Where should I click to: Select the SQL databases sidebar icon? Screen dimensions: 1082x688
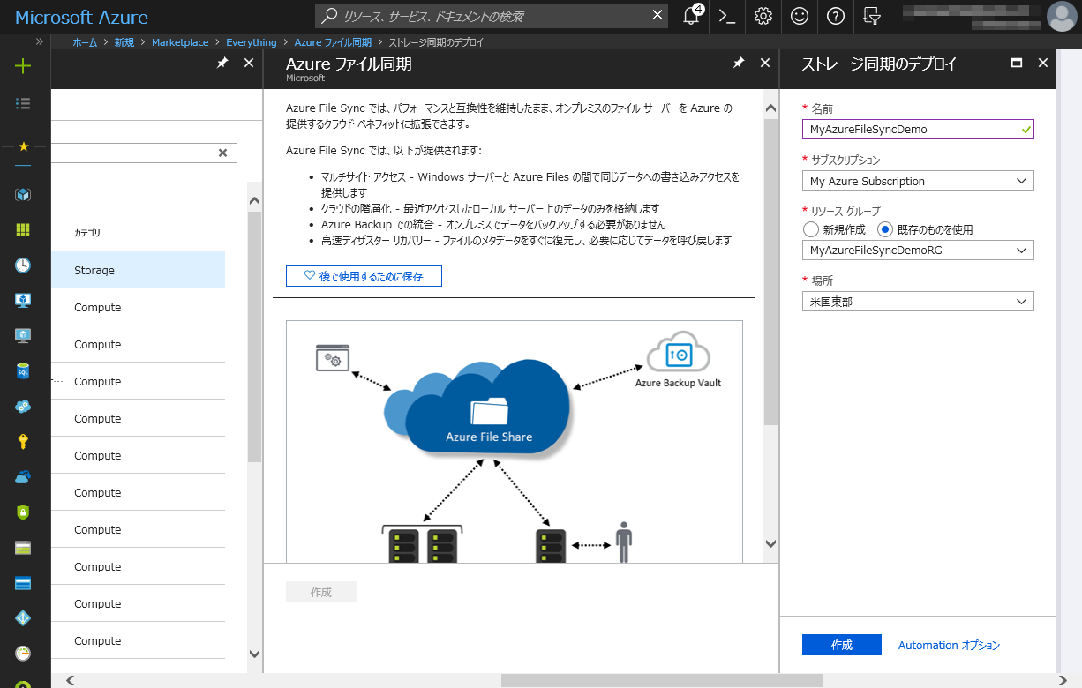point(24,370)
